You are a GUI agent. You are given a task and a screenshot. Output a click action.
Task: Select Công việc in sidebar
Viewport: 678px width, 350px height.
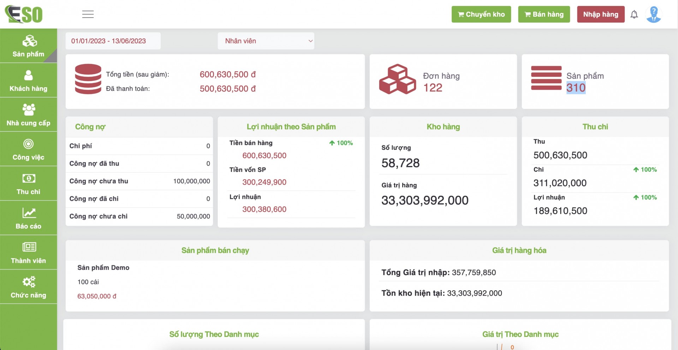click(28, 149)
